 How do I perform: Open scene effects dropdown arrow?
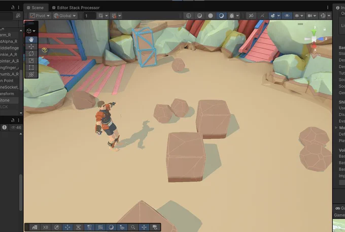tap(279, 16)
